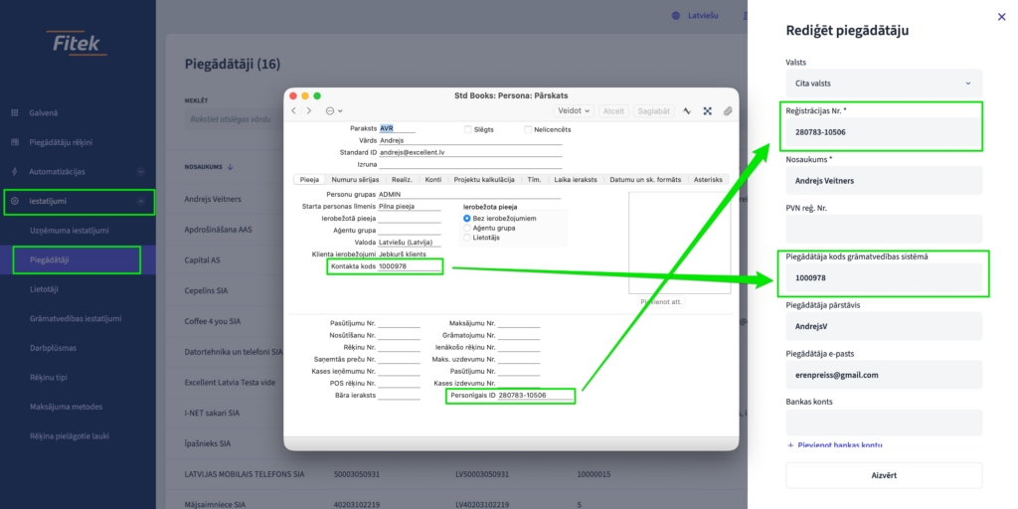Click the Personīgais ID field in Std Books
This screenshot has width=1018, height=509.
(536, 396)
